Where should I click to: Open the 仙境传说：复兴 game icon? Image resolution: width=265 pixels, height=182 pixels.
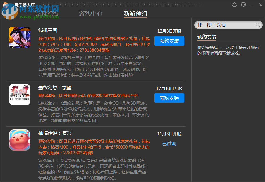coord(19,140)
